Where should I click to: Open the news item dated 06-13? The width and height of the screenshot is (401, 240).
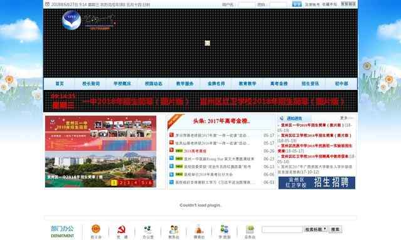[217, 167]
